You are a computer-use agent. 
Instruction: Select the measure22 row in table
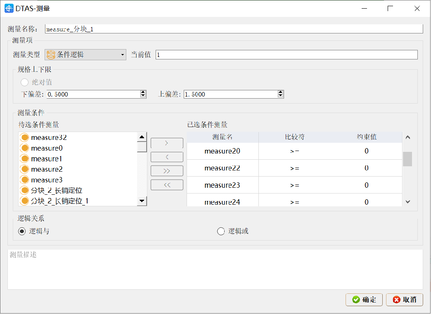(223, 168)
